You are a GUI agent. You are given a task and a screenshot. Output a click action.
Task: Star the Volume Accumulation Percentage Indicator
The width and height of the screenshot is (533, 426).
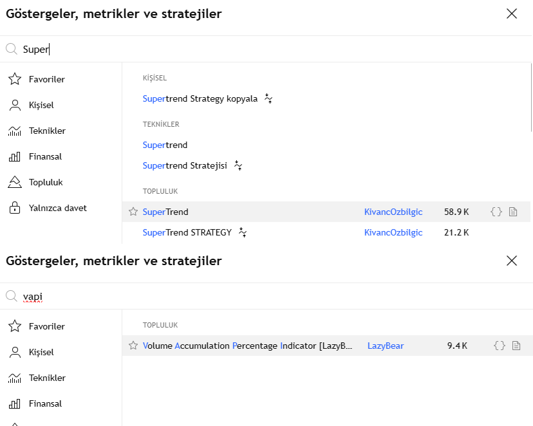[133, 346]
